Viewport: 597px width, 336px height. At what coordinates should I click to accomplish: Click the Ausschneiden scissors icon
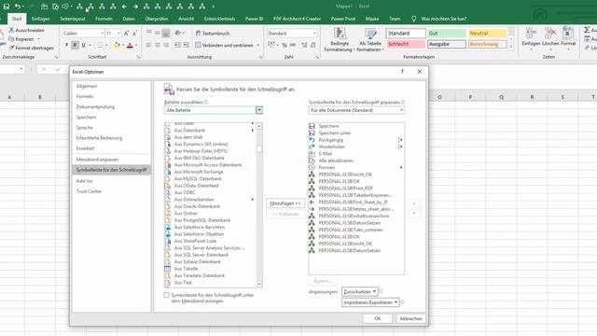click(x=11, y=30)
